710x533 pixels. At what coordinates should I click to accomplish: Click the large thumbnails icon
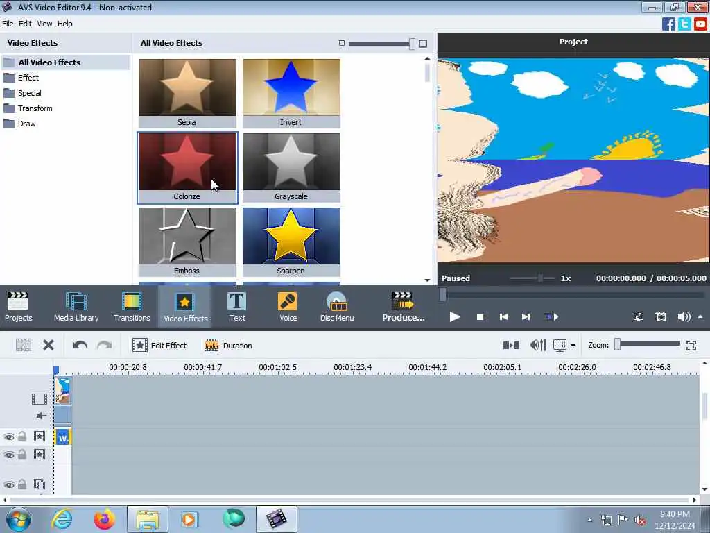(423, 44)
